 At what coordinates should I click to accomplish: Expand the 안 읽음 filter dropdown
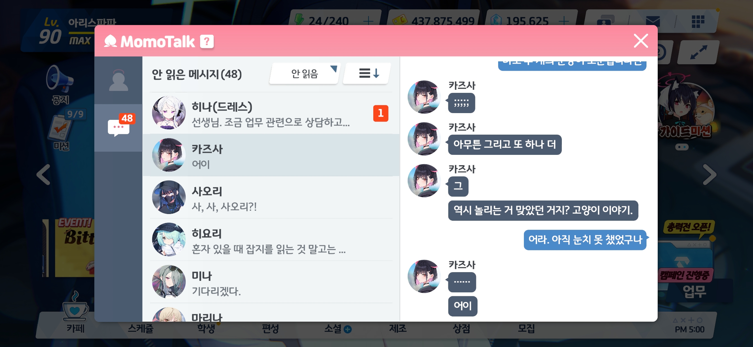304,74
